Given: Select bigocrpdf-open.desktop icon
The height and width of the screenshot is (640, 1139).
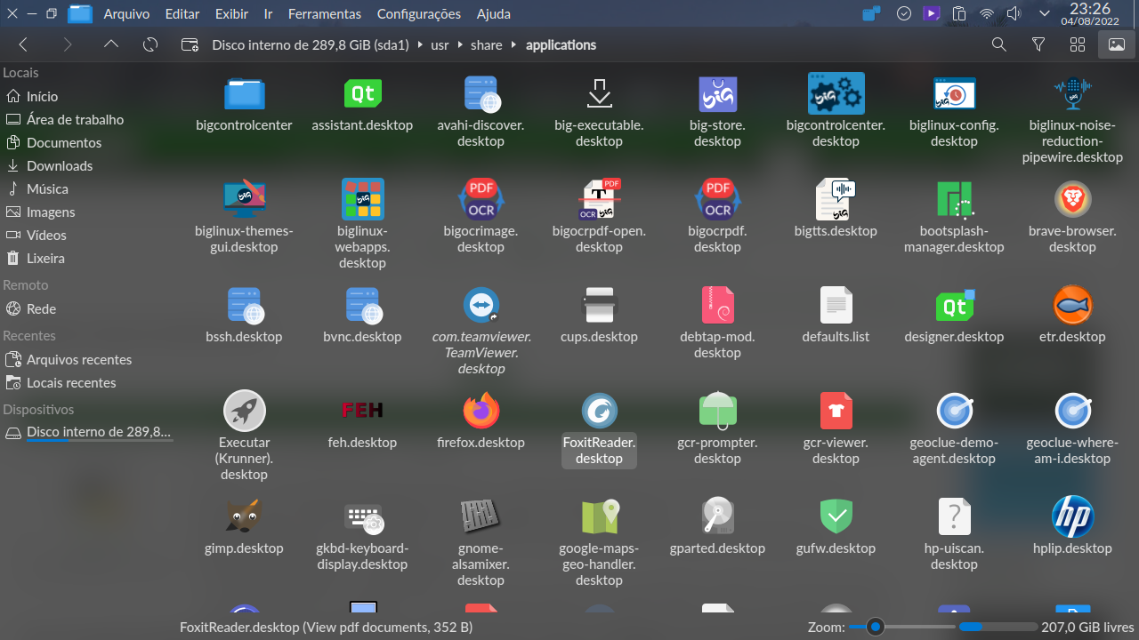Looking at the screenshot, I should (x=599, y=199).
